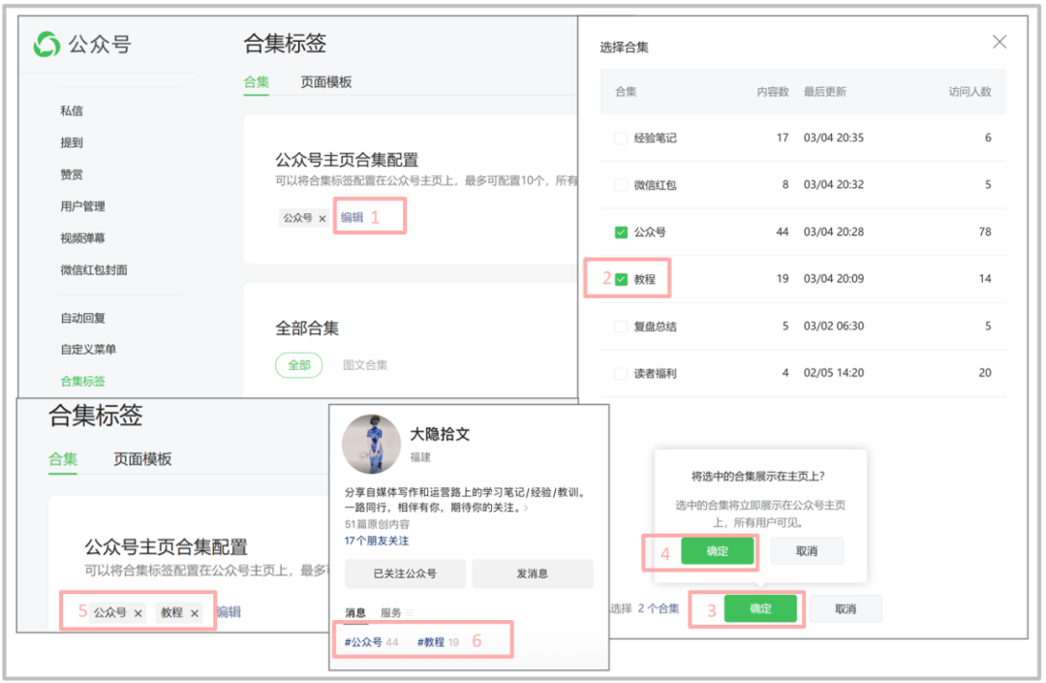
Task: Open 微信红包封面 in the sidebar
Action: tap(93, 269)
